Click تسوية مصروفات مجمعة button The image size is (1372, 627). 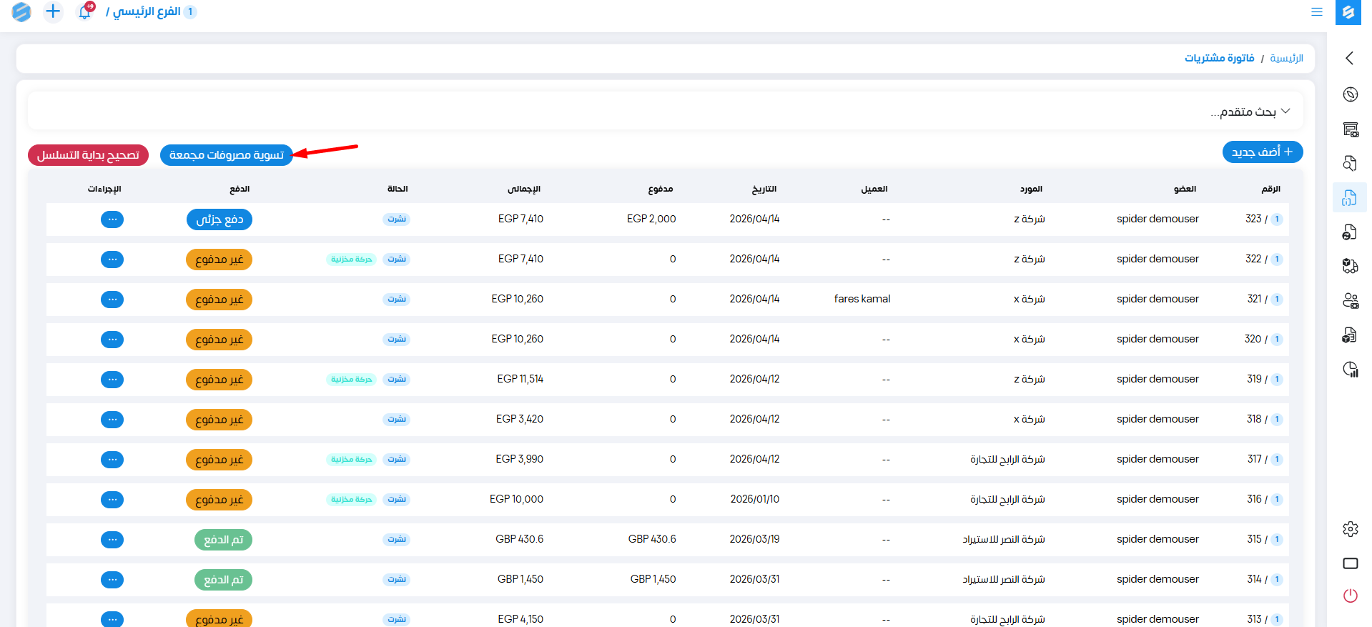(x=227, y=155)
